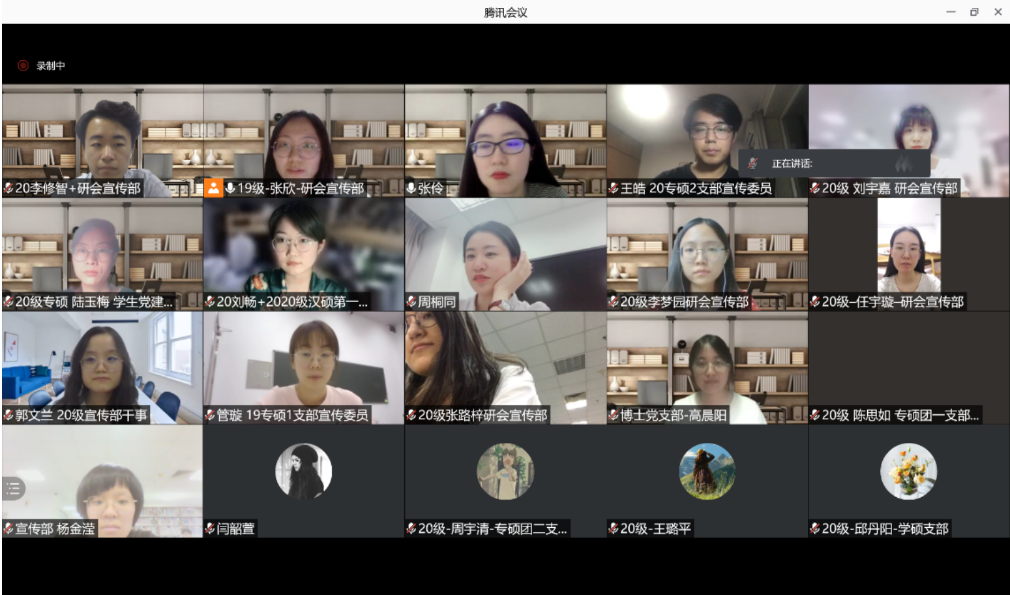The height and width of the screenshot is (595, 1010).
Task: Click mic status of 宣传部 杨金滢
Action: (8, 528)
